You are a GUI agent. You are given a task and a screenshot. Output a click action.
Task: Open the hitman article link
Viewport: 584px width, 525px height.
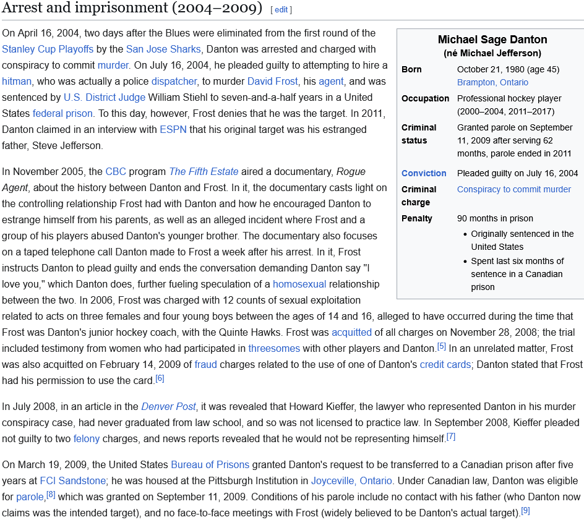tap(17, 81)
